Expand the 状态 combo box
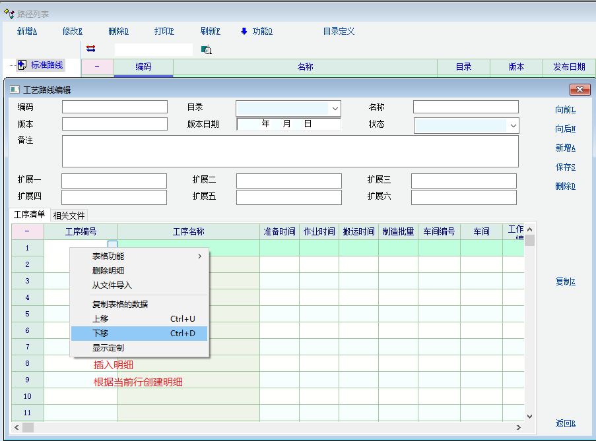 513,125
